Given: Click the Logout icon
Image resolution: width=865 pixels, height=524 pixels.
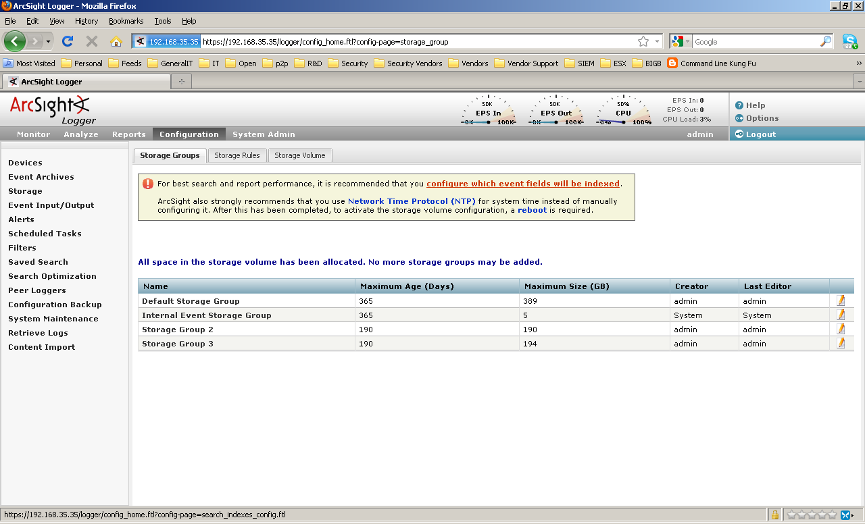Looking at the screenshot, I should (x=739, y=134).
